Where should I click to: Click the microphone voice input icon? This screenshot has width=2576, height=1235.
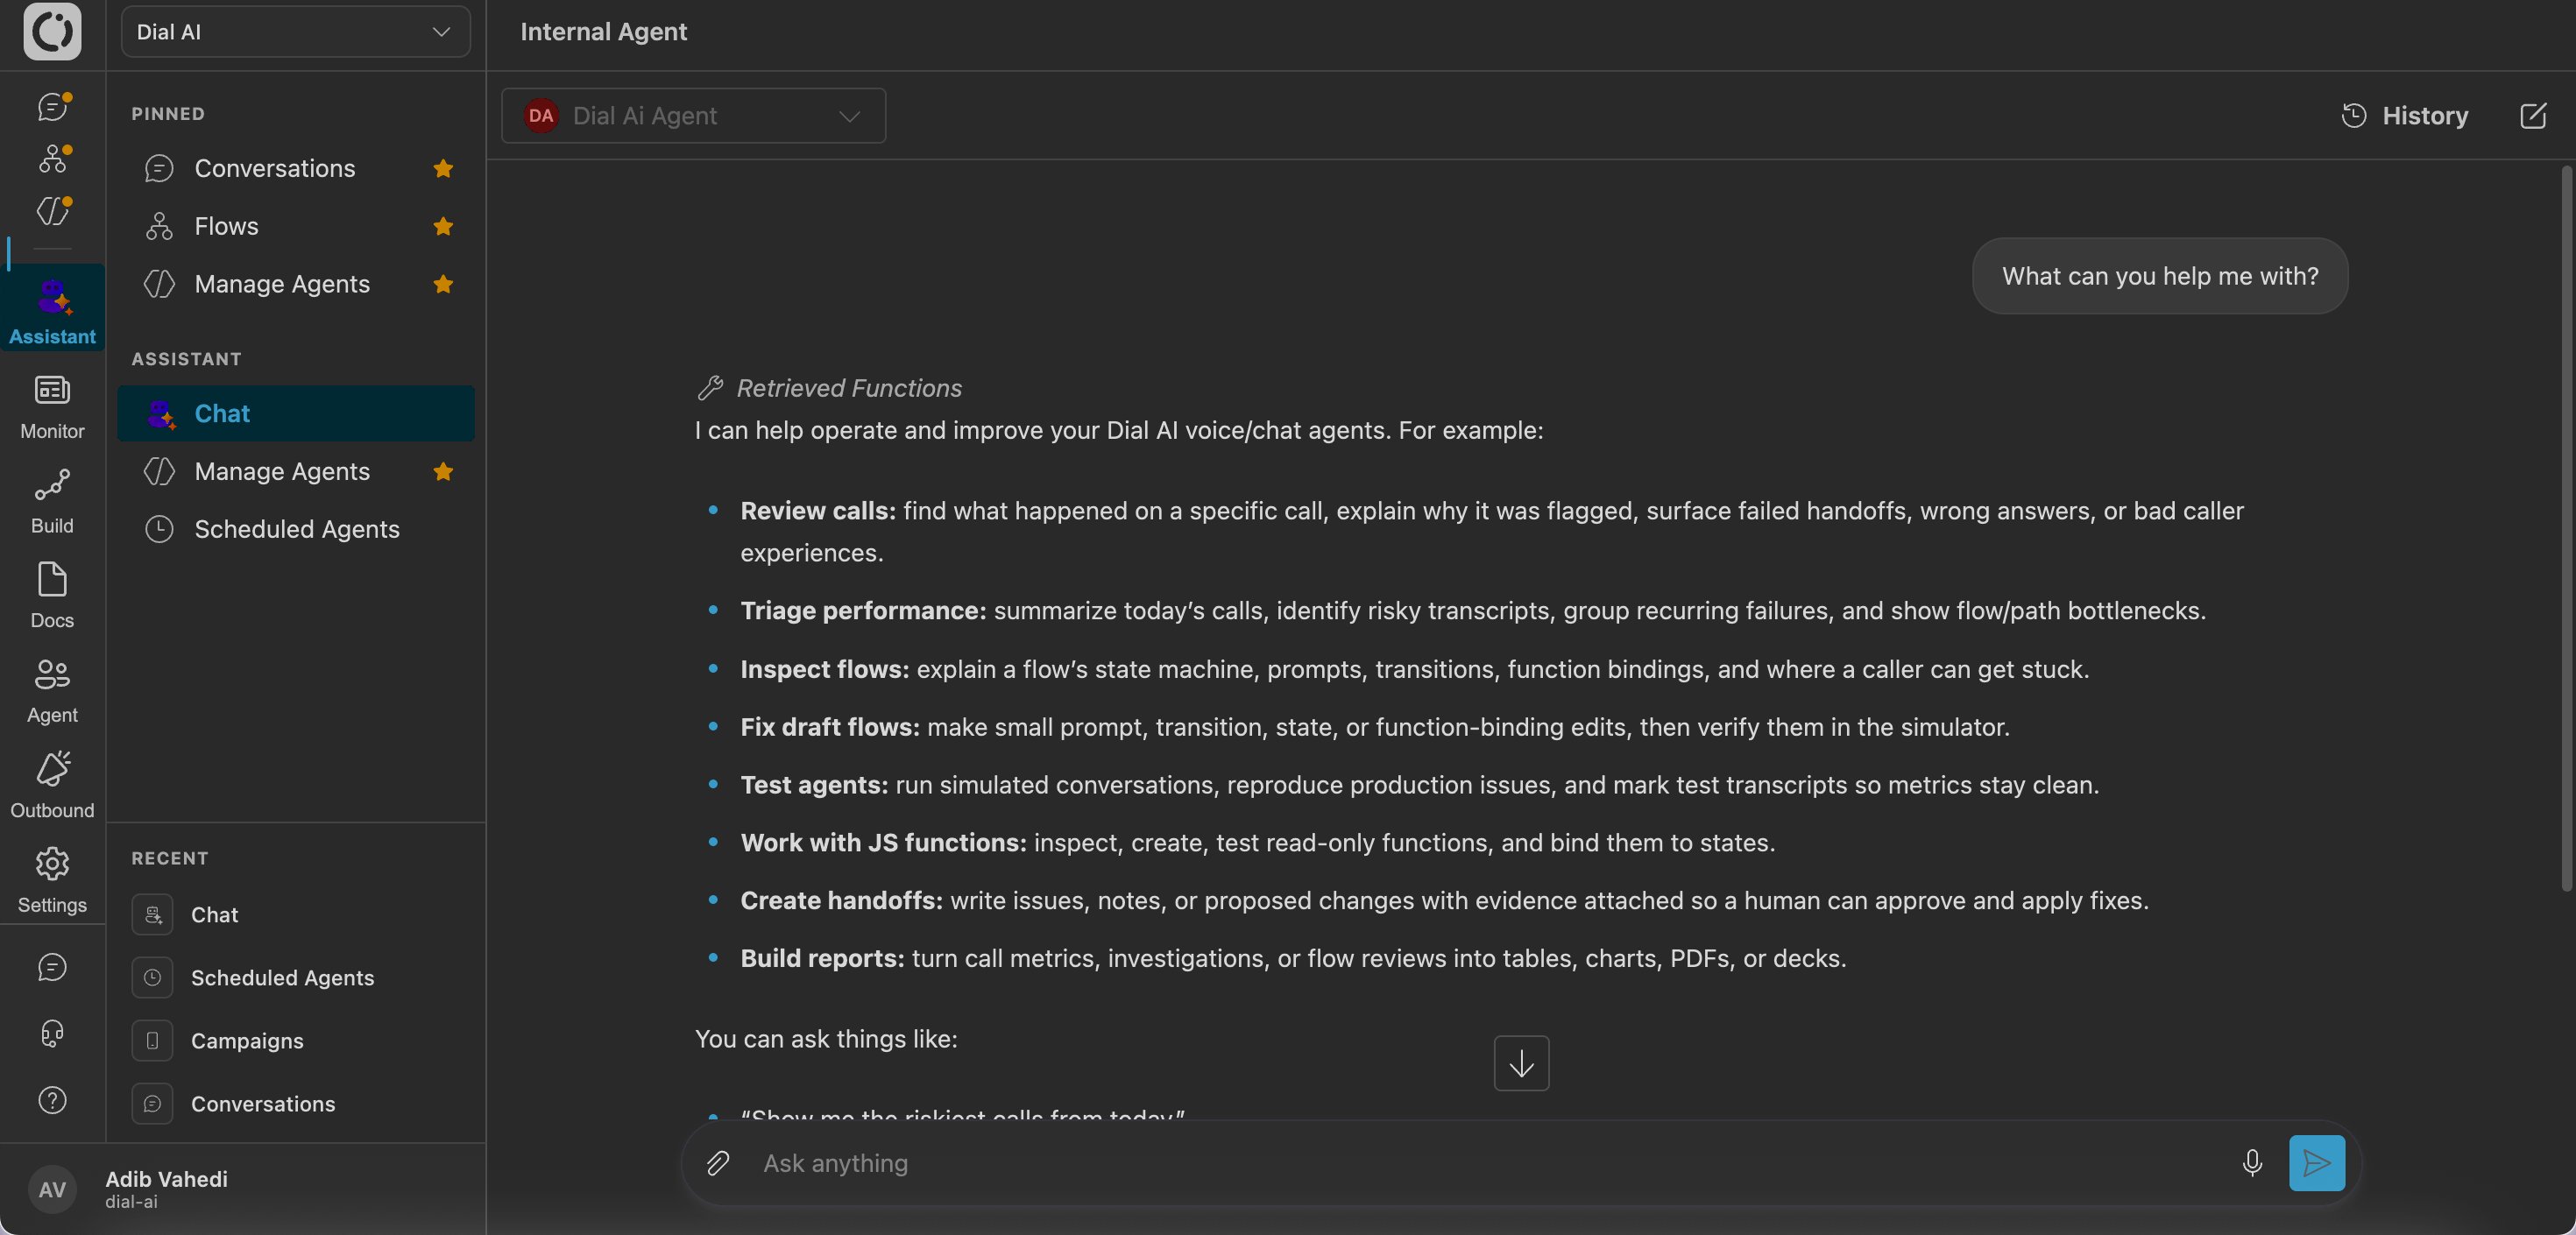click(2252, 1163)
